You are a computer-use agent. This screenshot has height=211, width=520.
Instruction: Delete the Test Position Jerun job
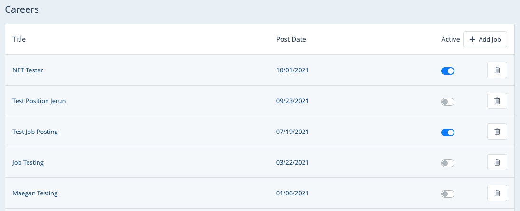coord(497,101)
